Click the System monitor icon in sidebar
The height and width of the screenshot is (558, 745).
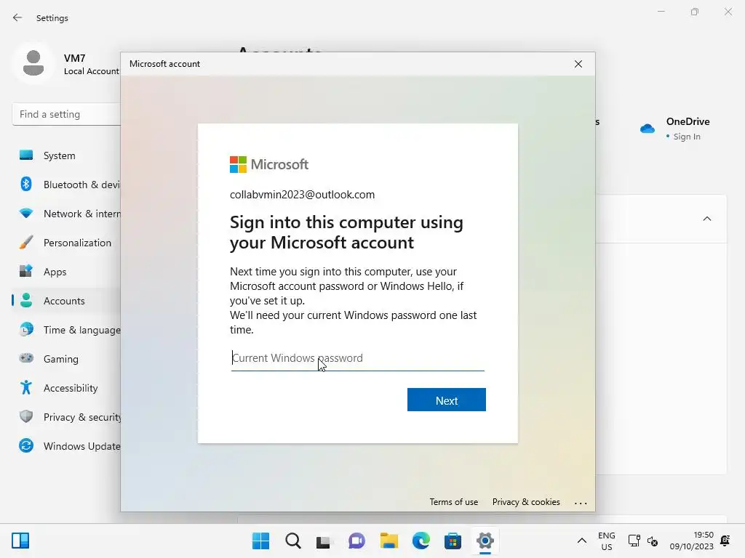click(26, 155)
